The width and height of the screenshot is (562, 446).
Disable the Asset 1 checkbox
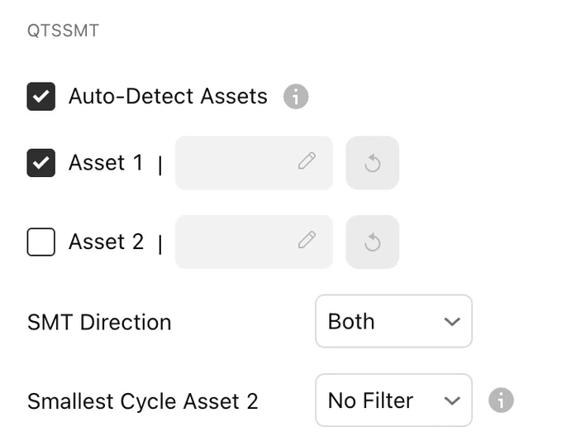(x=41, y=163)
